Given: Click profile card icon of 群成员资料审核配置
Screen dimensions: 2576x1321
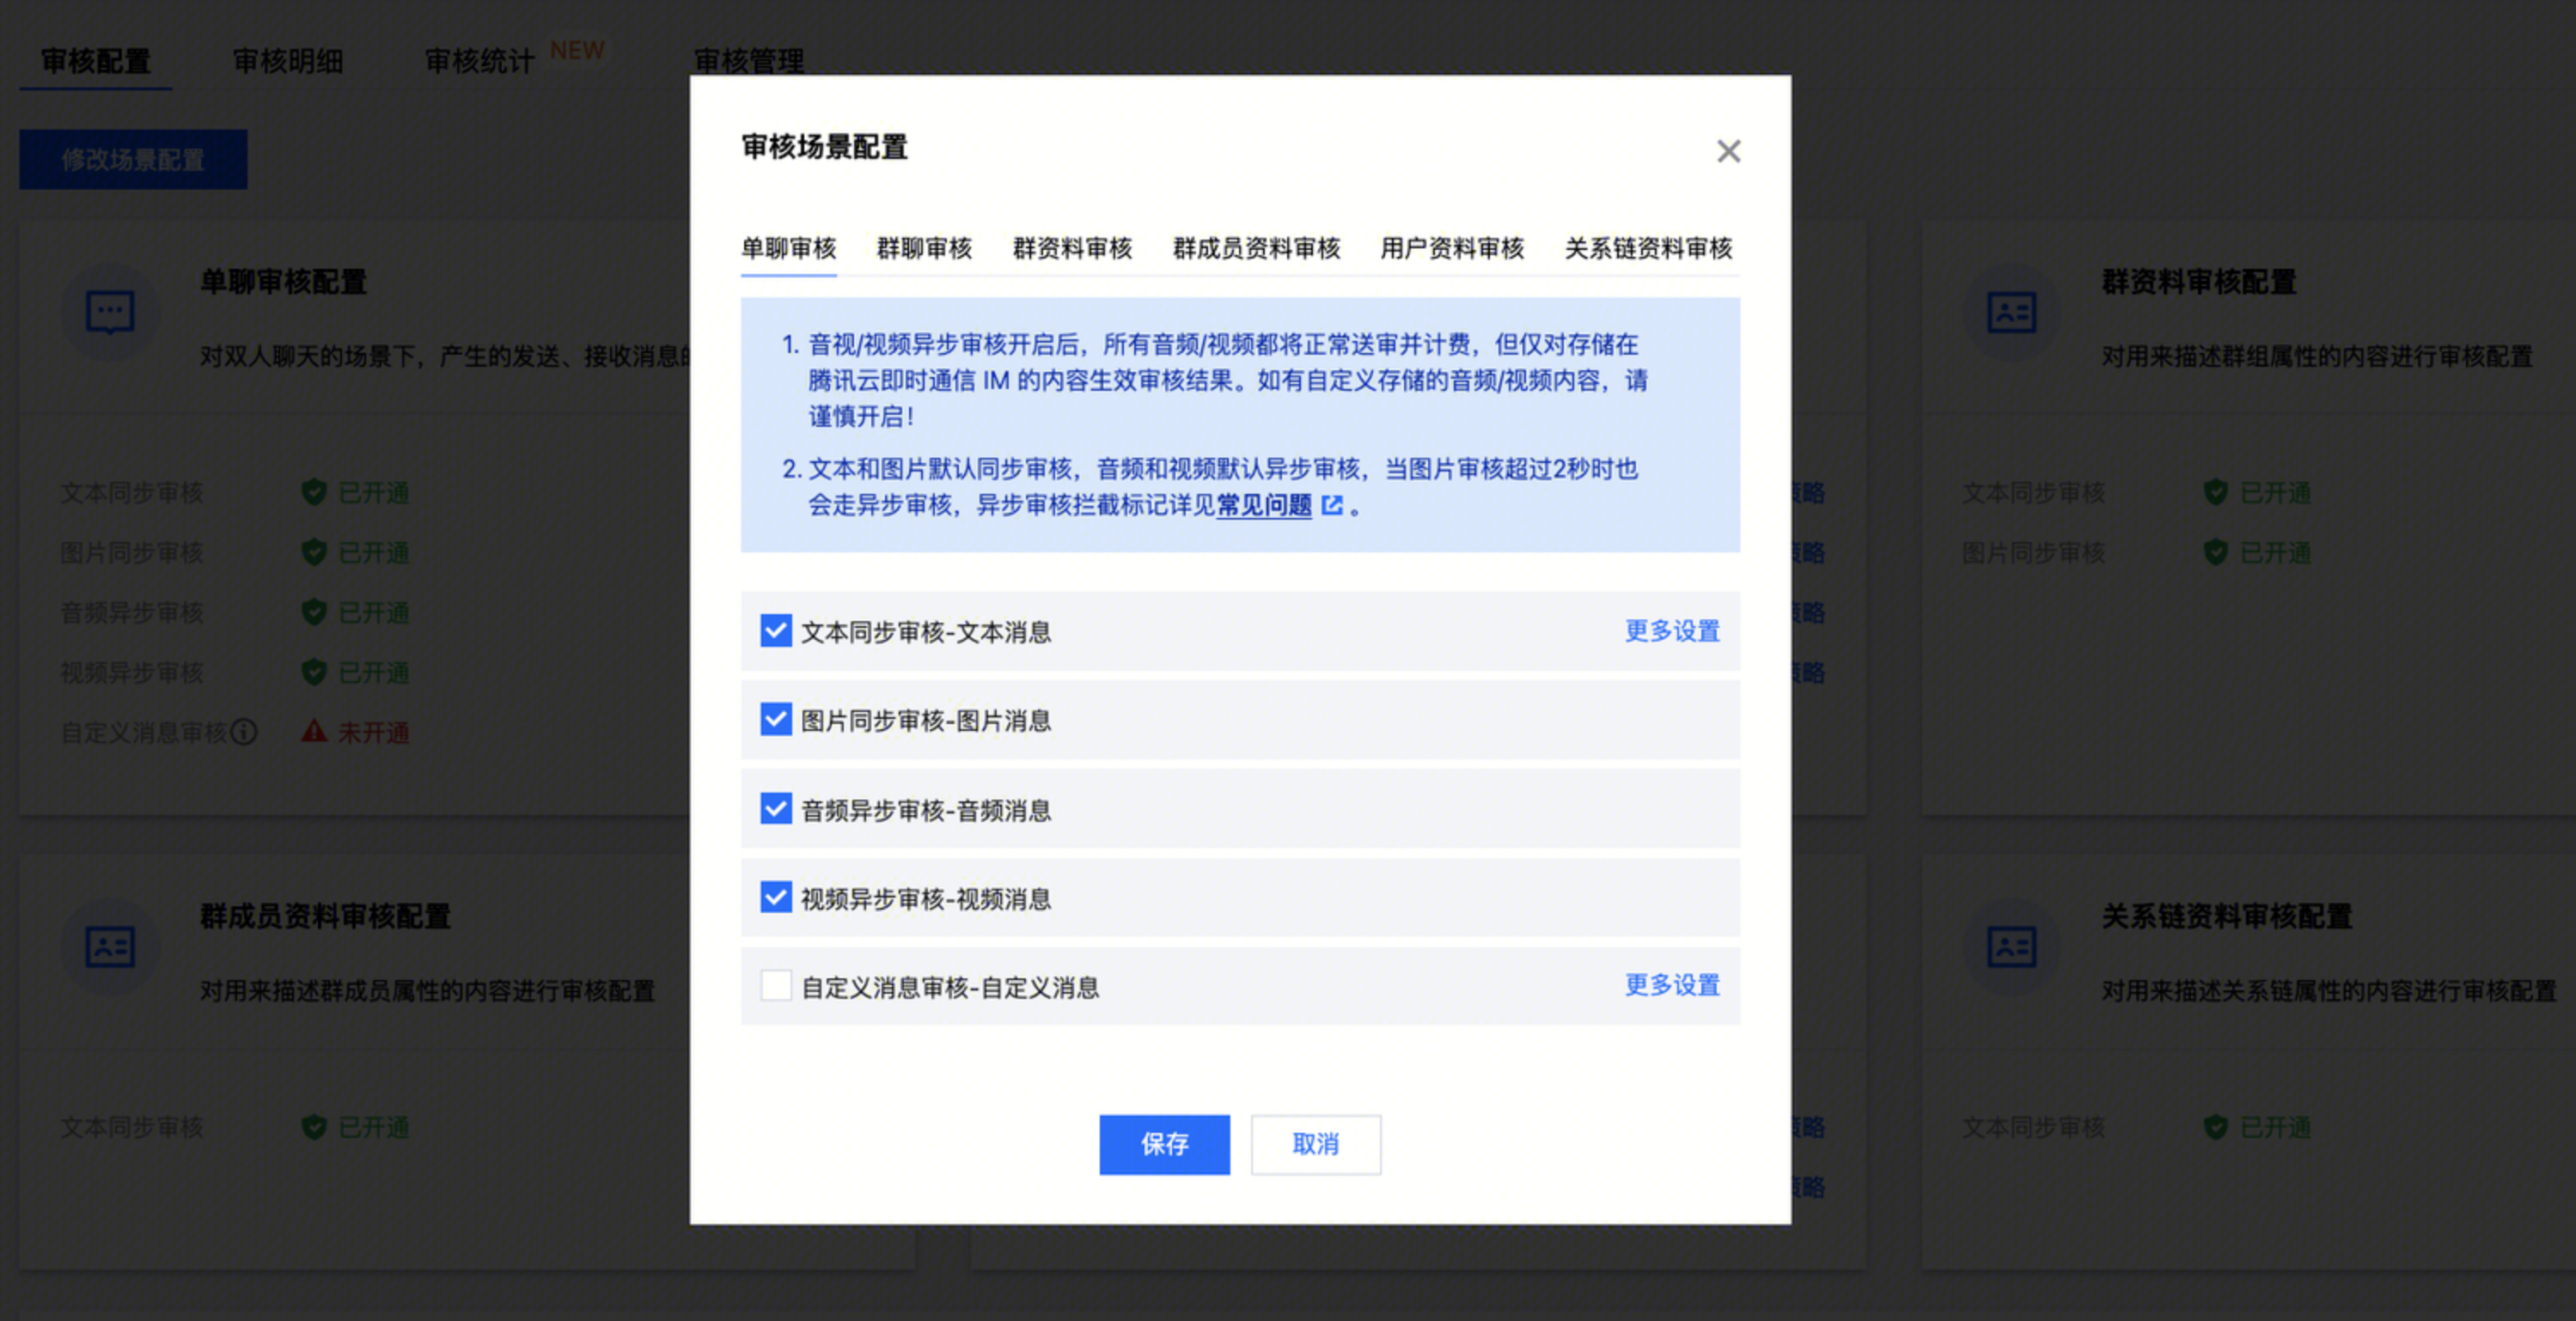Looking at the screenshot, I should point(110,947).
